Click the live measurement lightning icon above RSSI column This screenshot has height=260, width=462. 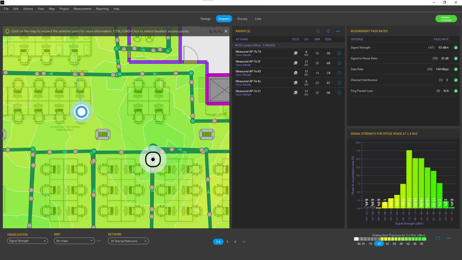tap(328, 31)
